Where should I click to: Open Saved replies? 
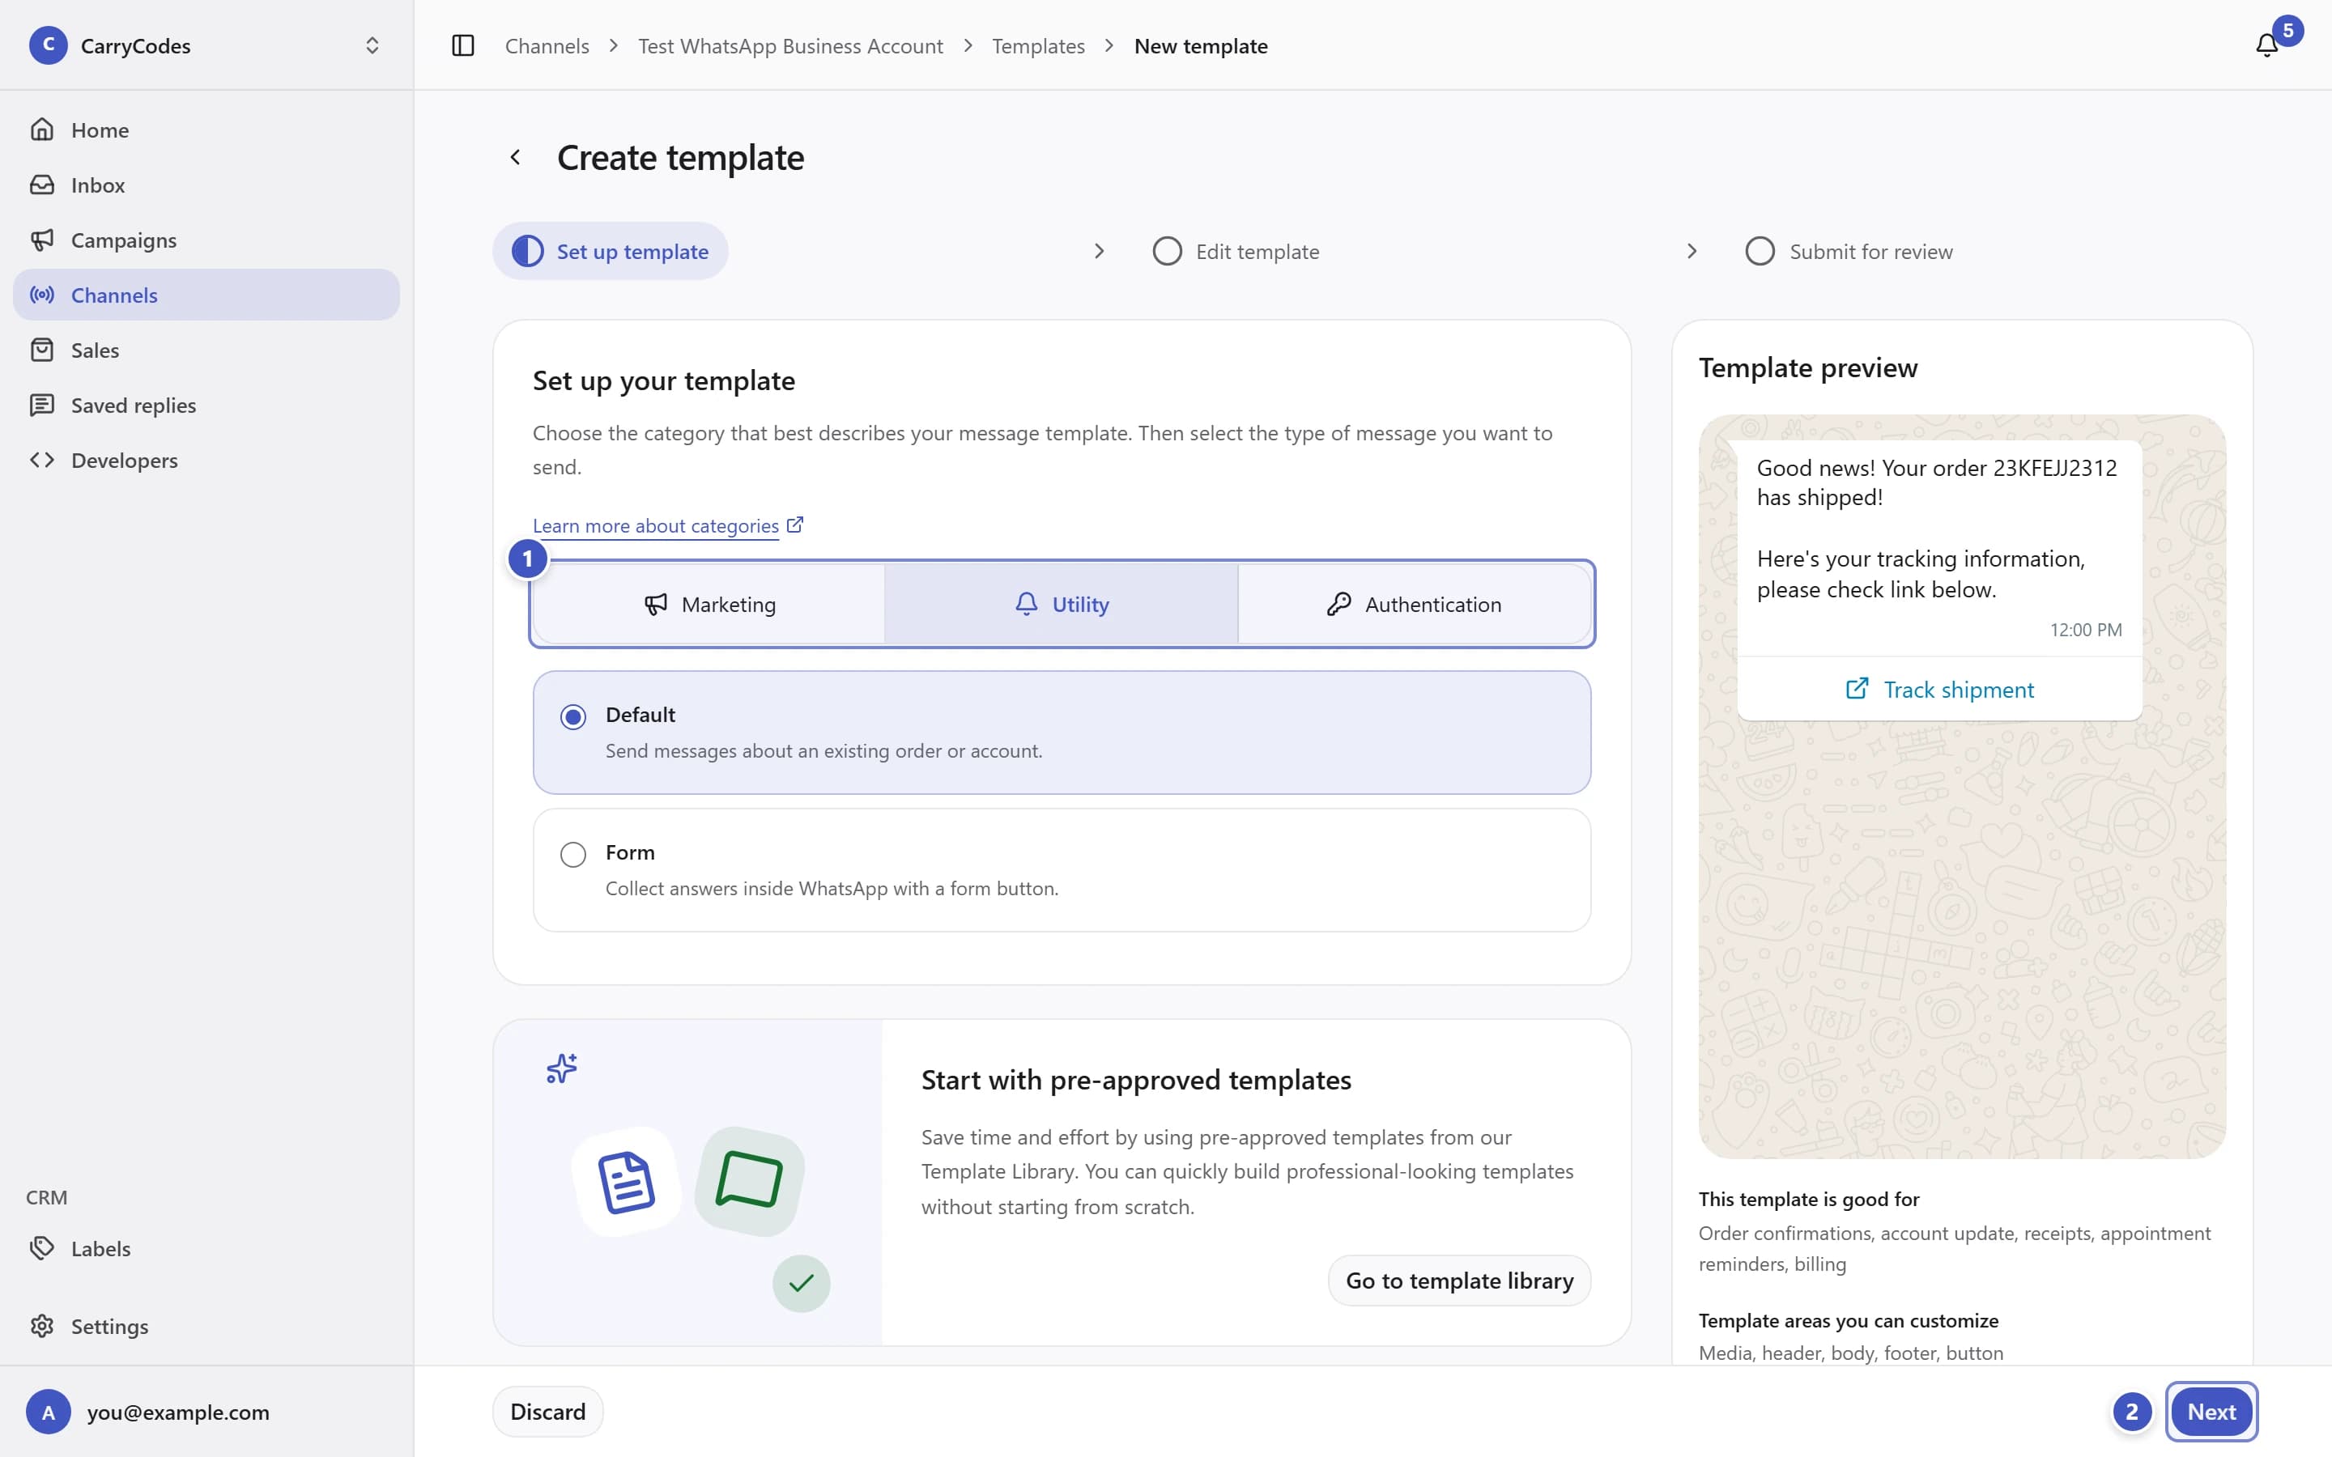(x=206, y=405)
